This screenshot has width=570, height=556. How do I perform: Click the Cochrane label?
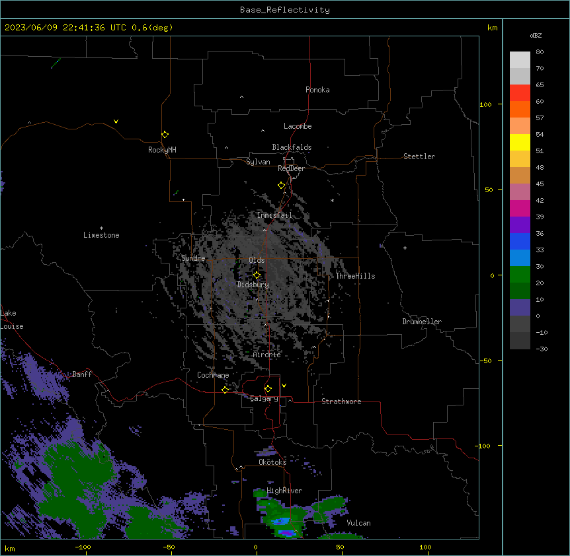(x=213, y=375)
